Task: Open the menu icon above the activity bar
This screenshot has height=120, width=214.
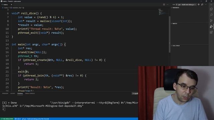Action: point(211,4)
